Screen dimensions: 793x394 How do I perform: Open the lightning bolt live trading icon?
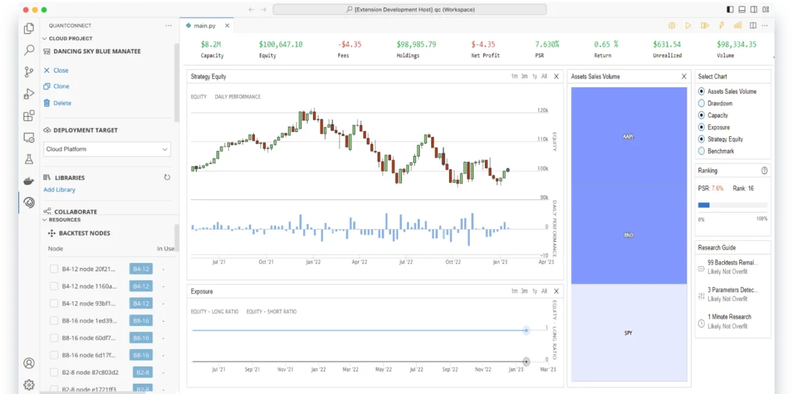coord(722,25)
